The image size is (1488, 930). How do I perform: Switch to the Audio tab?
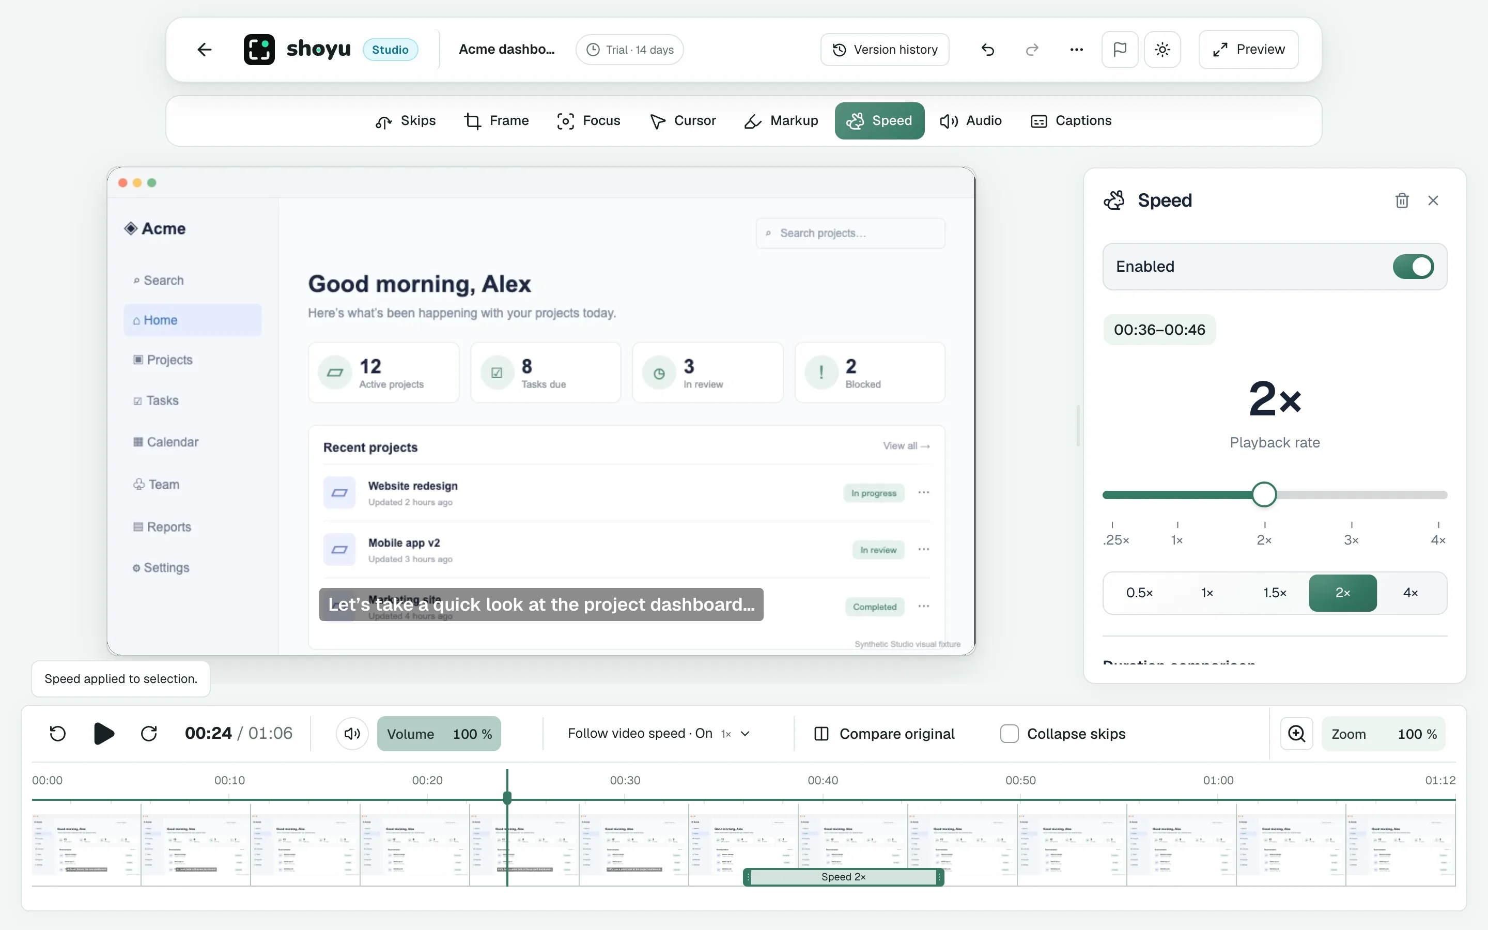point(971,120)
